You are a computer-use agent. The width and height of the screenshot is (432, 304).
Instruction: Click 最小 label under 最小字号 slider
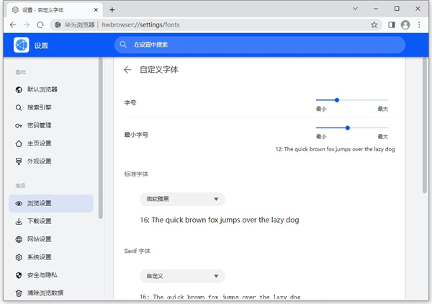point(321,137)
